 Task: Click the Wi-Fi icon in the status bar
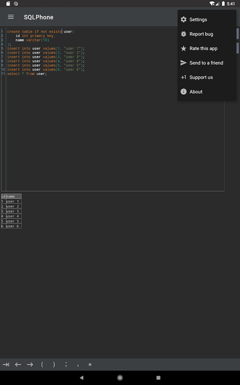(x=212, y=4)
